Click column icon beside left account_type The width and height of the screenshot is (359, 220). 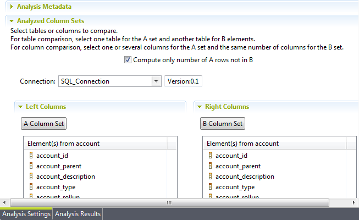[x=31, y=187]
